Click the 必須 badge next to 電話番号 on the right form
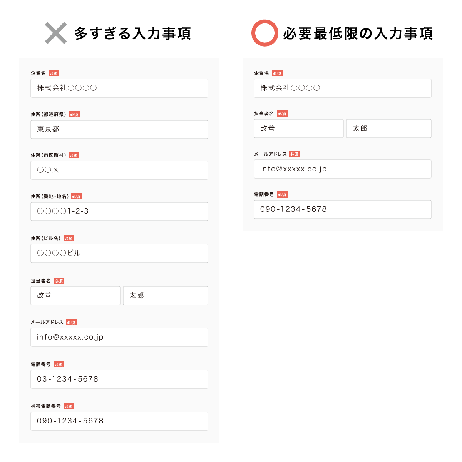Viewport: 462px width, 462px height. click(282, 194)
